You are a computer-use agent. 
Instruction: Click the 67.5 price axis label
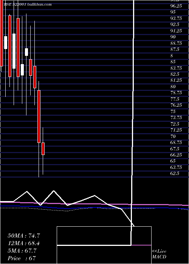pyautogui.click(x=175, y=149)
